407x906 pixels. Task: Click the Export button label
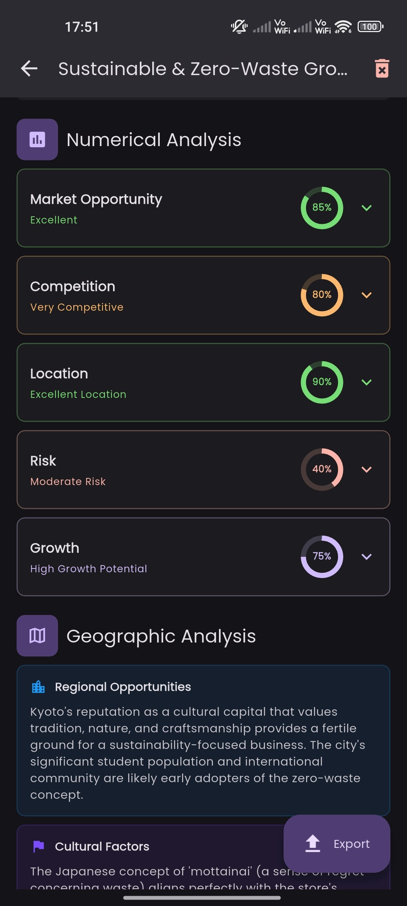point(352,844)
